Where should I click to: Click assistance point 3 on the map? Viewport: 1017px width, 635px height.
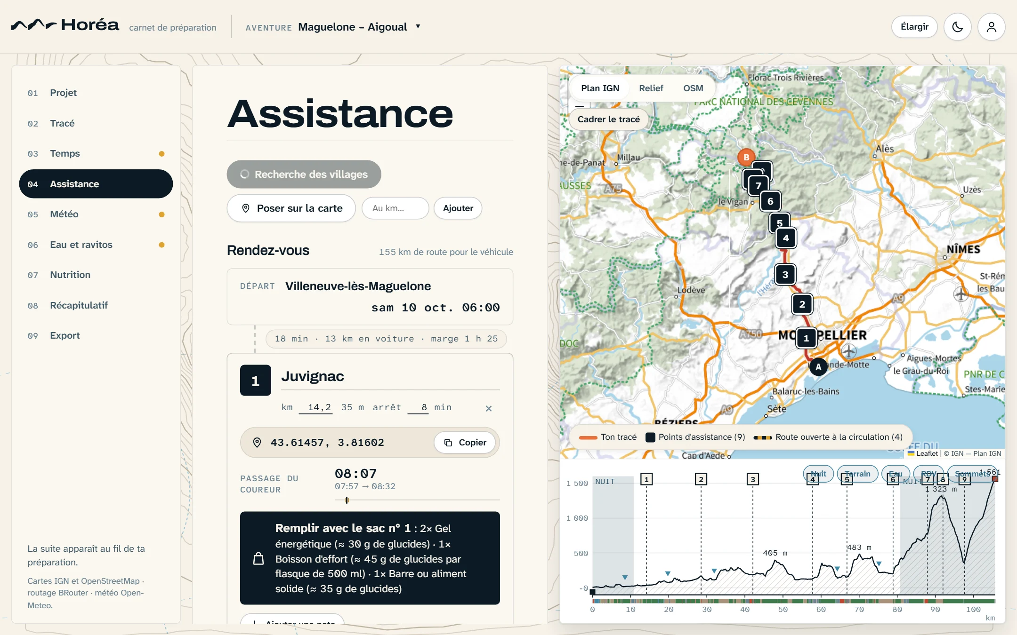785,275
